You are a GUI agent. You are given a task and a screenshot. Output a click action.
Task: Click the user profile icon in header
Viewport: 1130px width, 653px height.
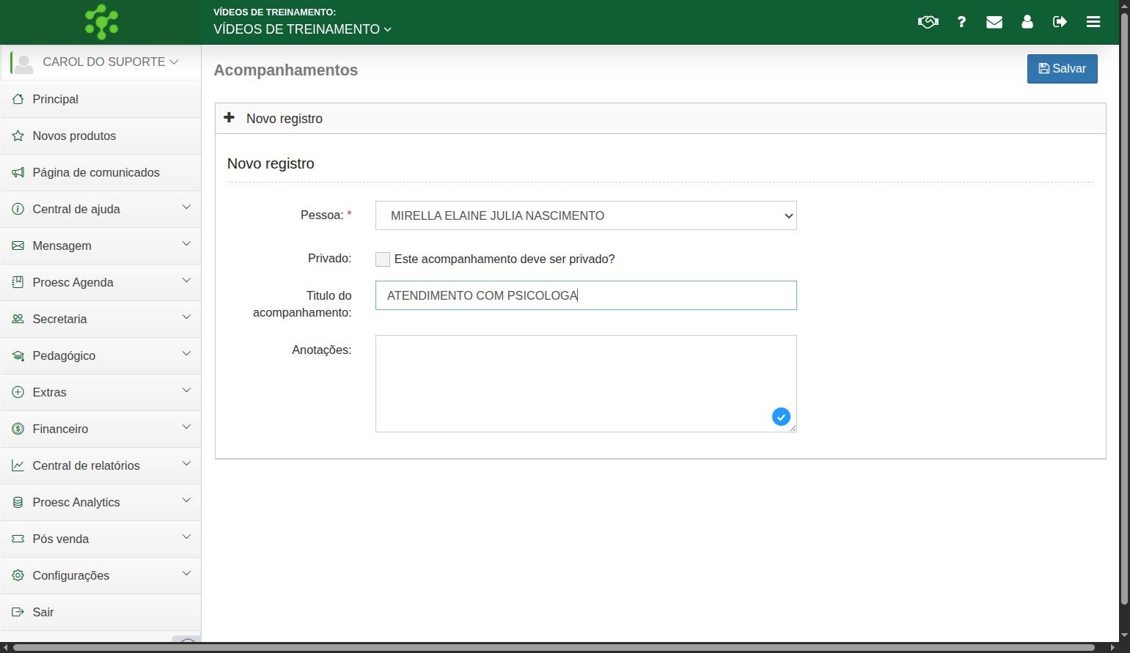tap(1027, 22)
